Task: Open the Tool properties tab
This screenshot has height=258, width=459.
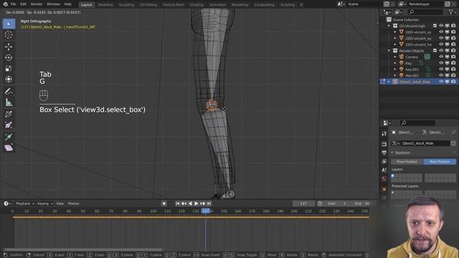Action: (x=384, y=134)
